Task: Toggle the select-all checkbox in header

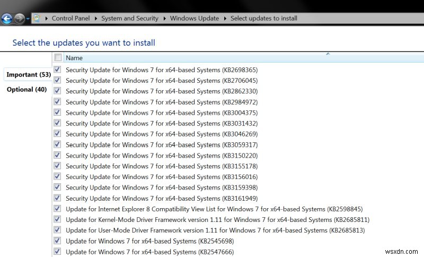Action: [58, 57]
